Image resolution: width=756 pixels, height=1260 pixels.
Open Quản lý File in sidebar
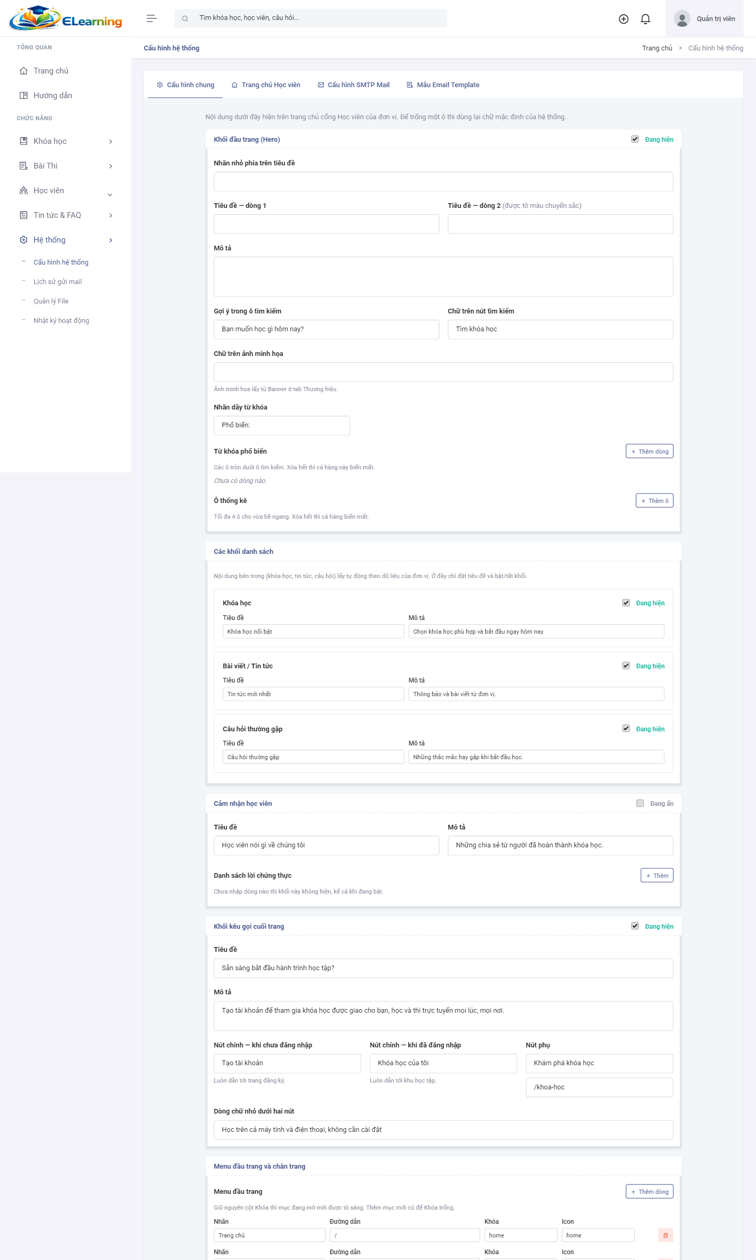click(x=51, y=301)
